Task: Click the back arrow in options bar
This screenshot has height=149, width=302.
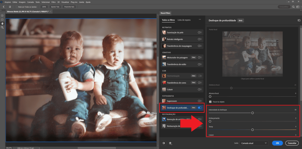Action: click(x=4, y=7)
